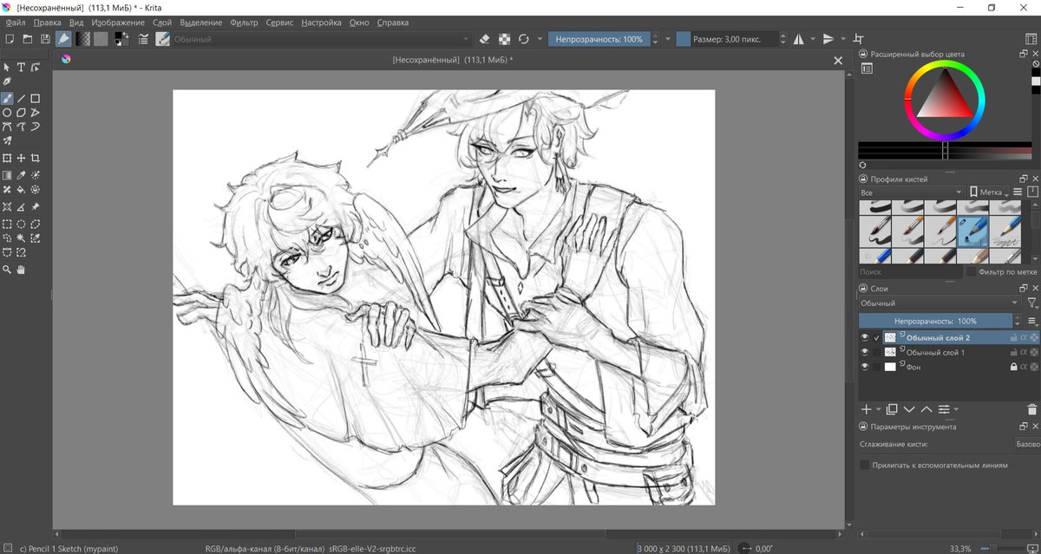Image resolution: width=1041 pixels, height=554 pixels.
Task: Open the Справка menu
Action: coord(393,23)
